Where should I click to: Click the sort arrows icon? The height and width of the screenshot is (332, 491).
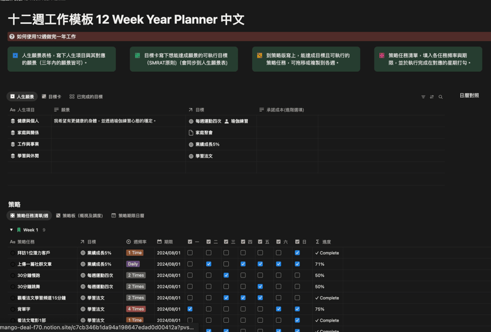[x=431, y=97]
